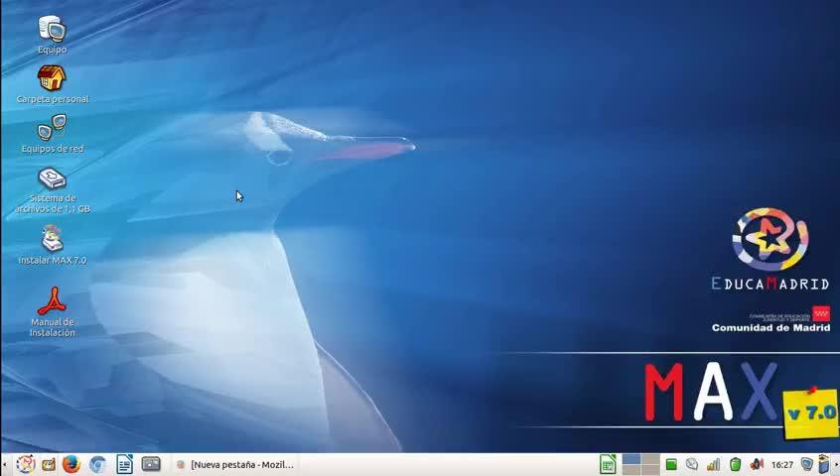
Task: Open the LibreOffice Calc icon in the tray
Action: pyautogui.click(x=608, y=464)
